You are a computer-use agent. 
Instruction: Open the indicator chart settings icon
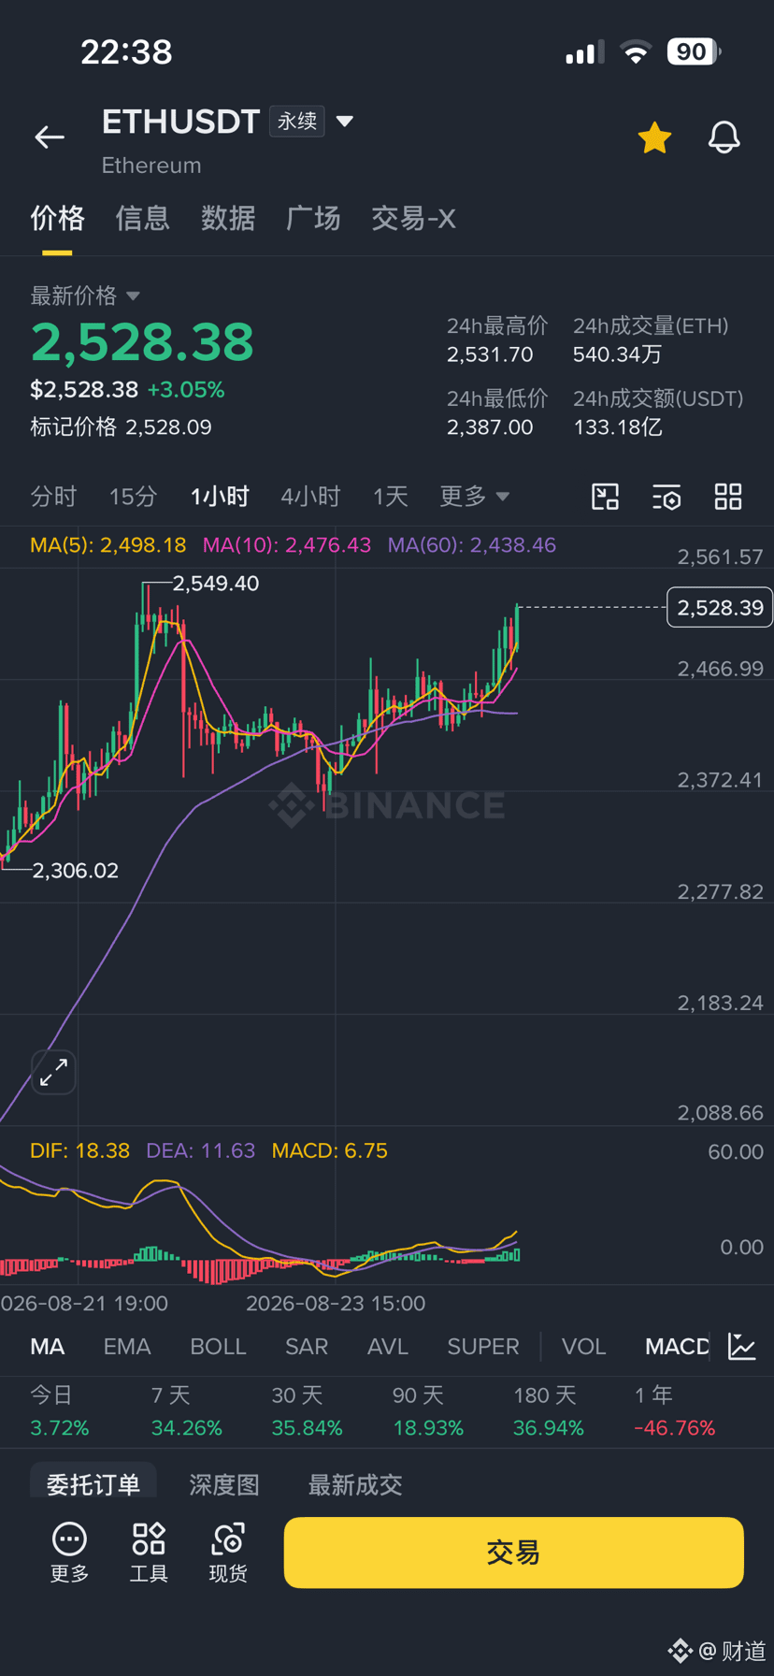pos(742,1346)
